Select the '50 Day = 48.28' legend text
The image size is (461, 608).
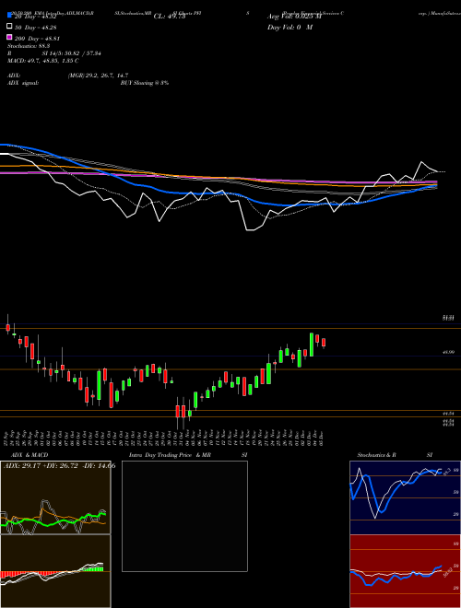pyautogui.click(x=36, y=28)
